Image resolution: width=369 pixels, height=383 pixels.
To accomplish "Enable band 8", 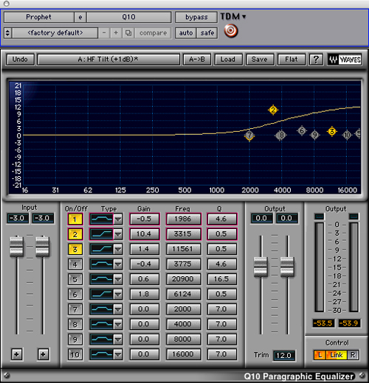I will [x=75, y=325].
